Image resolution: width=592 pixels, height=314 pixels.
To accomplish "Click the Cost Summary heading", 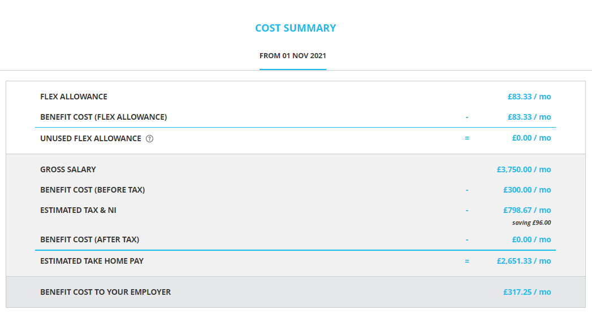I will (296, 28).
